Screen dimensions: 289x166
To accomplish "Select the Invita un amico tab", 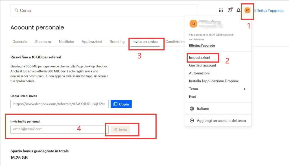I will point(145,42).
